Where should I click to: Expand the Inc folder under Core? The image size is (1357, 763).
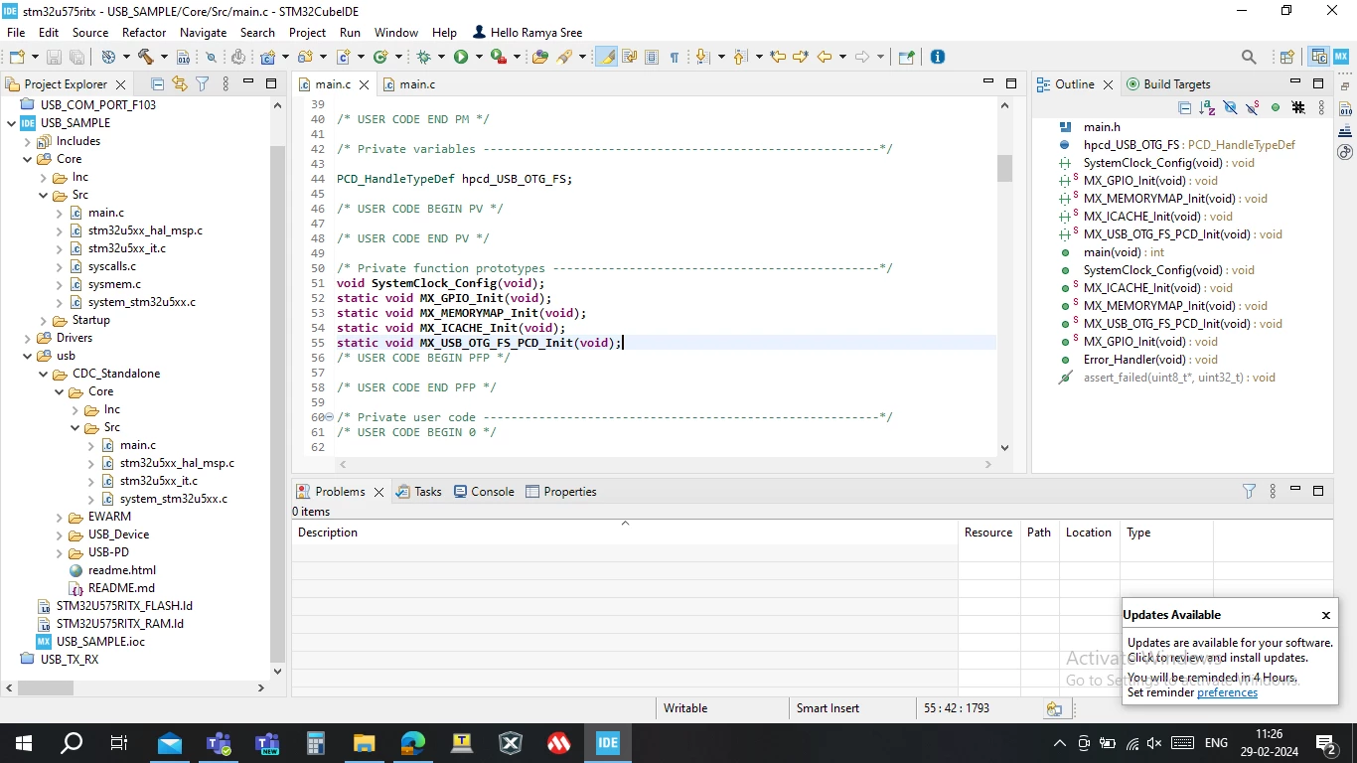pyautogui.click(x=45, y=177)
